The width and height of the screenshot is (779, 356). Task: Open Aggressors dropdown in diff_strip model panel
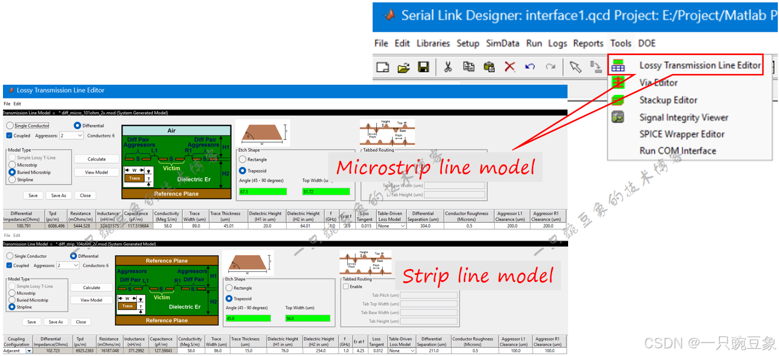[x=68, y=265]
